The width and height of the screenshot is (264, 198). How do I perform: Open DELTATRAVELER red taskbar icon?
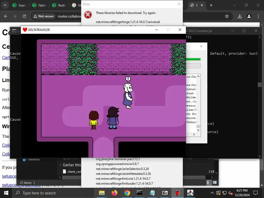(177, 193)
